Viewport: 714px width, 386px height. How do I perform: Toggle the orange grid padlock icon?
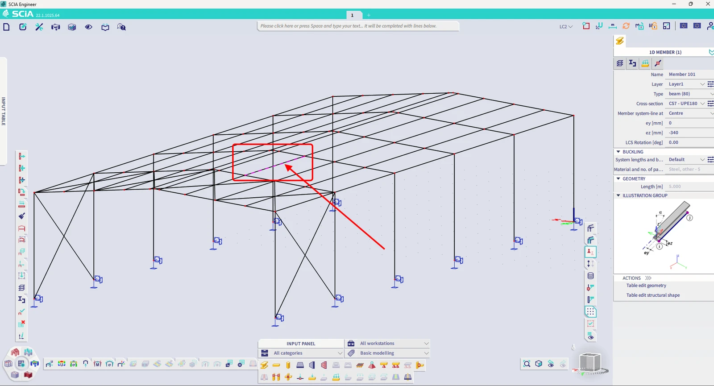tap(653, 26)
